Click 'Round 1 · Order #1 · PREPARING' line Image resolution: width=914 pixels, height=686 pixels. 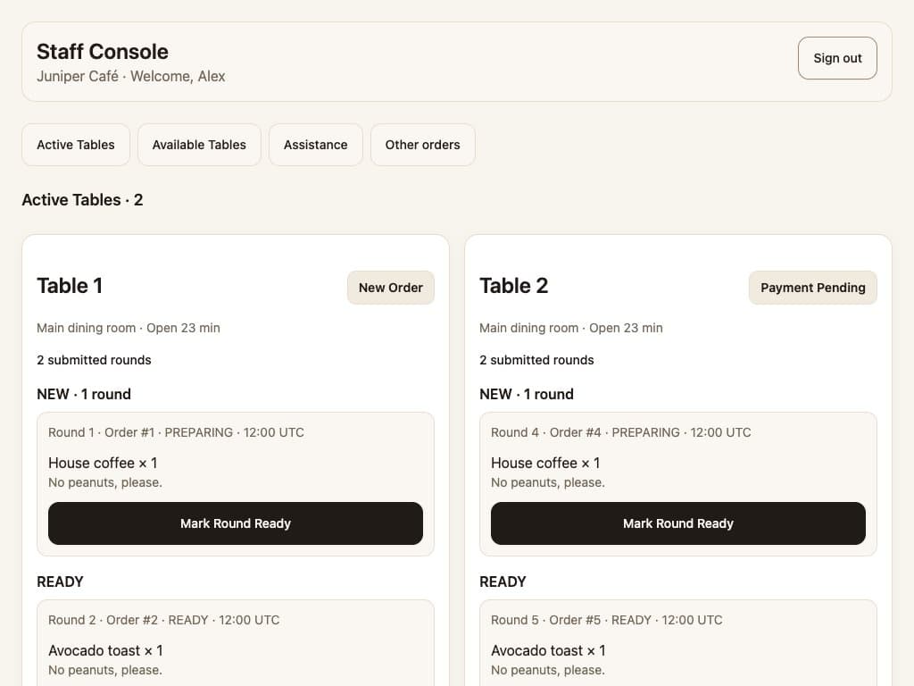tap(176, 432)
